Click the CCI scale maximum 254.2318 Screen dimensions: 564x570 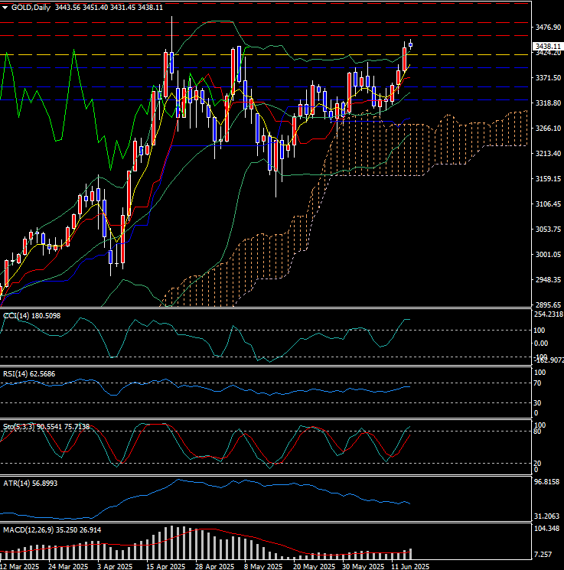pyautogui.click(x=549, y=314)
